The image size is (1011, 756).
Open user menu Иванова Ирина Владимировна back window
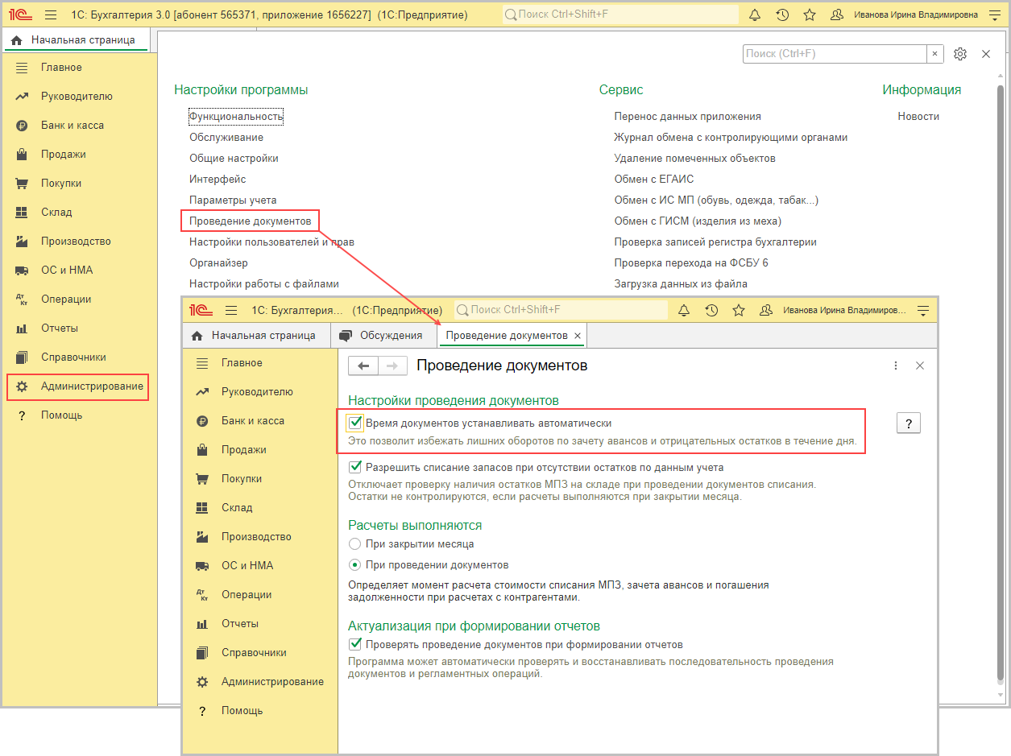point(914,14)
